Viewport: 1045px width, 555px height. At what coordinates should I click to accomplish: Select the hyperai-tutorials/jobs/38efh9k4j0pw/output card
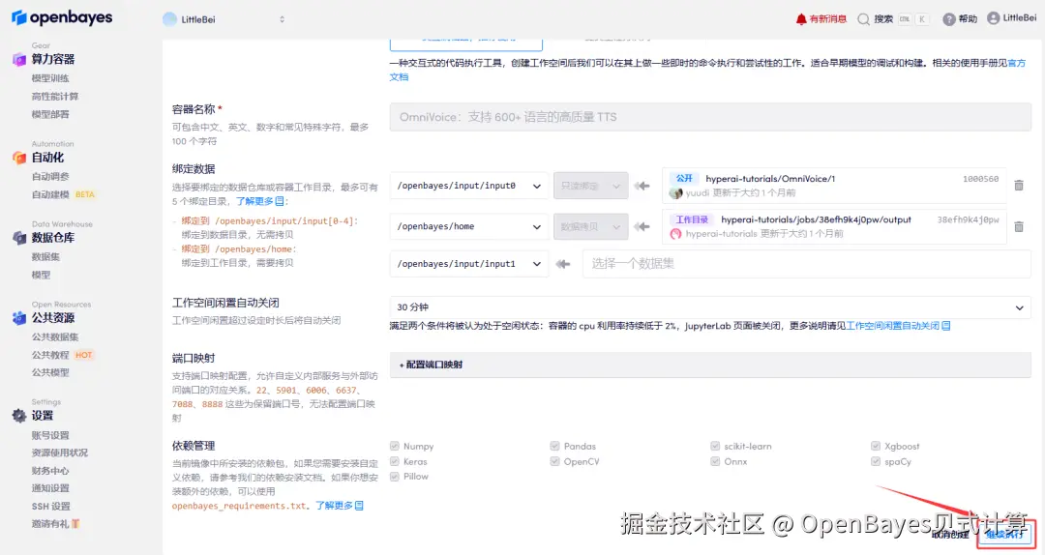[x=834, y=226]
